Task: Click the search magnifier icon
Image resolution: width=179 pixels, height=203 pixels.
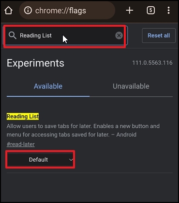Action: (x=13, y=35)
